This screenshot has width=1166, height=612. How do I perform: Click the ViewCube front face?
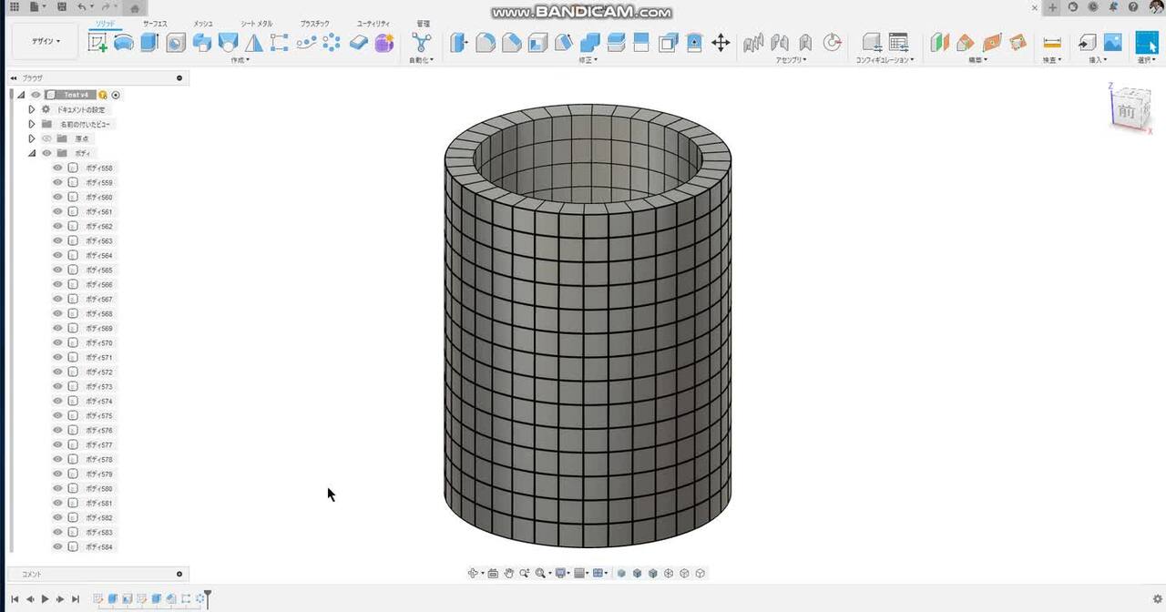(x=1127, y=111)
